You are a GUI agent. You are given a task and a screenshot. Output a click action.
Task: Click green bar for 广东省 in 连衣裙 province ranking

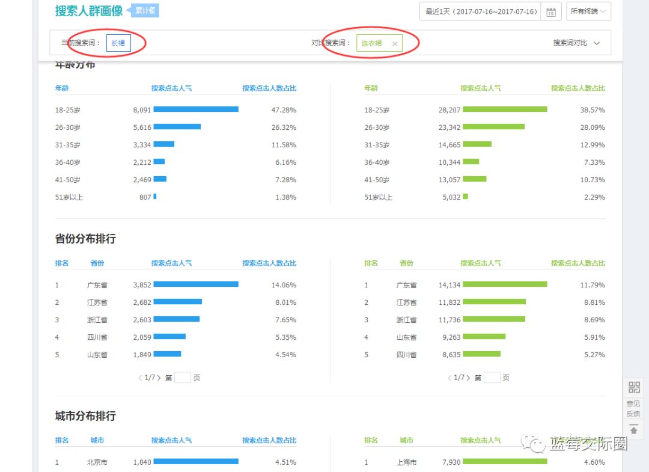pos(505,284)
